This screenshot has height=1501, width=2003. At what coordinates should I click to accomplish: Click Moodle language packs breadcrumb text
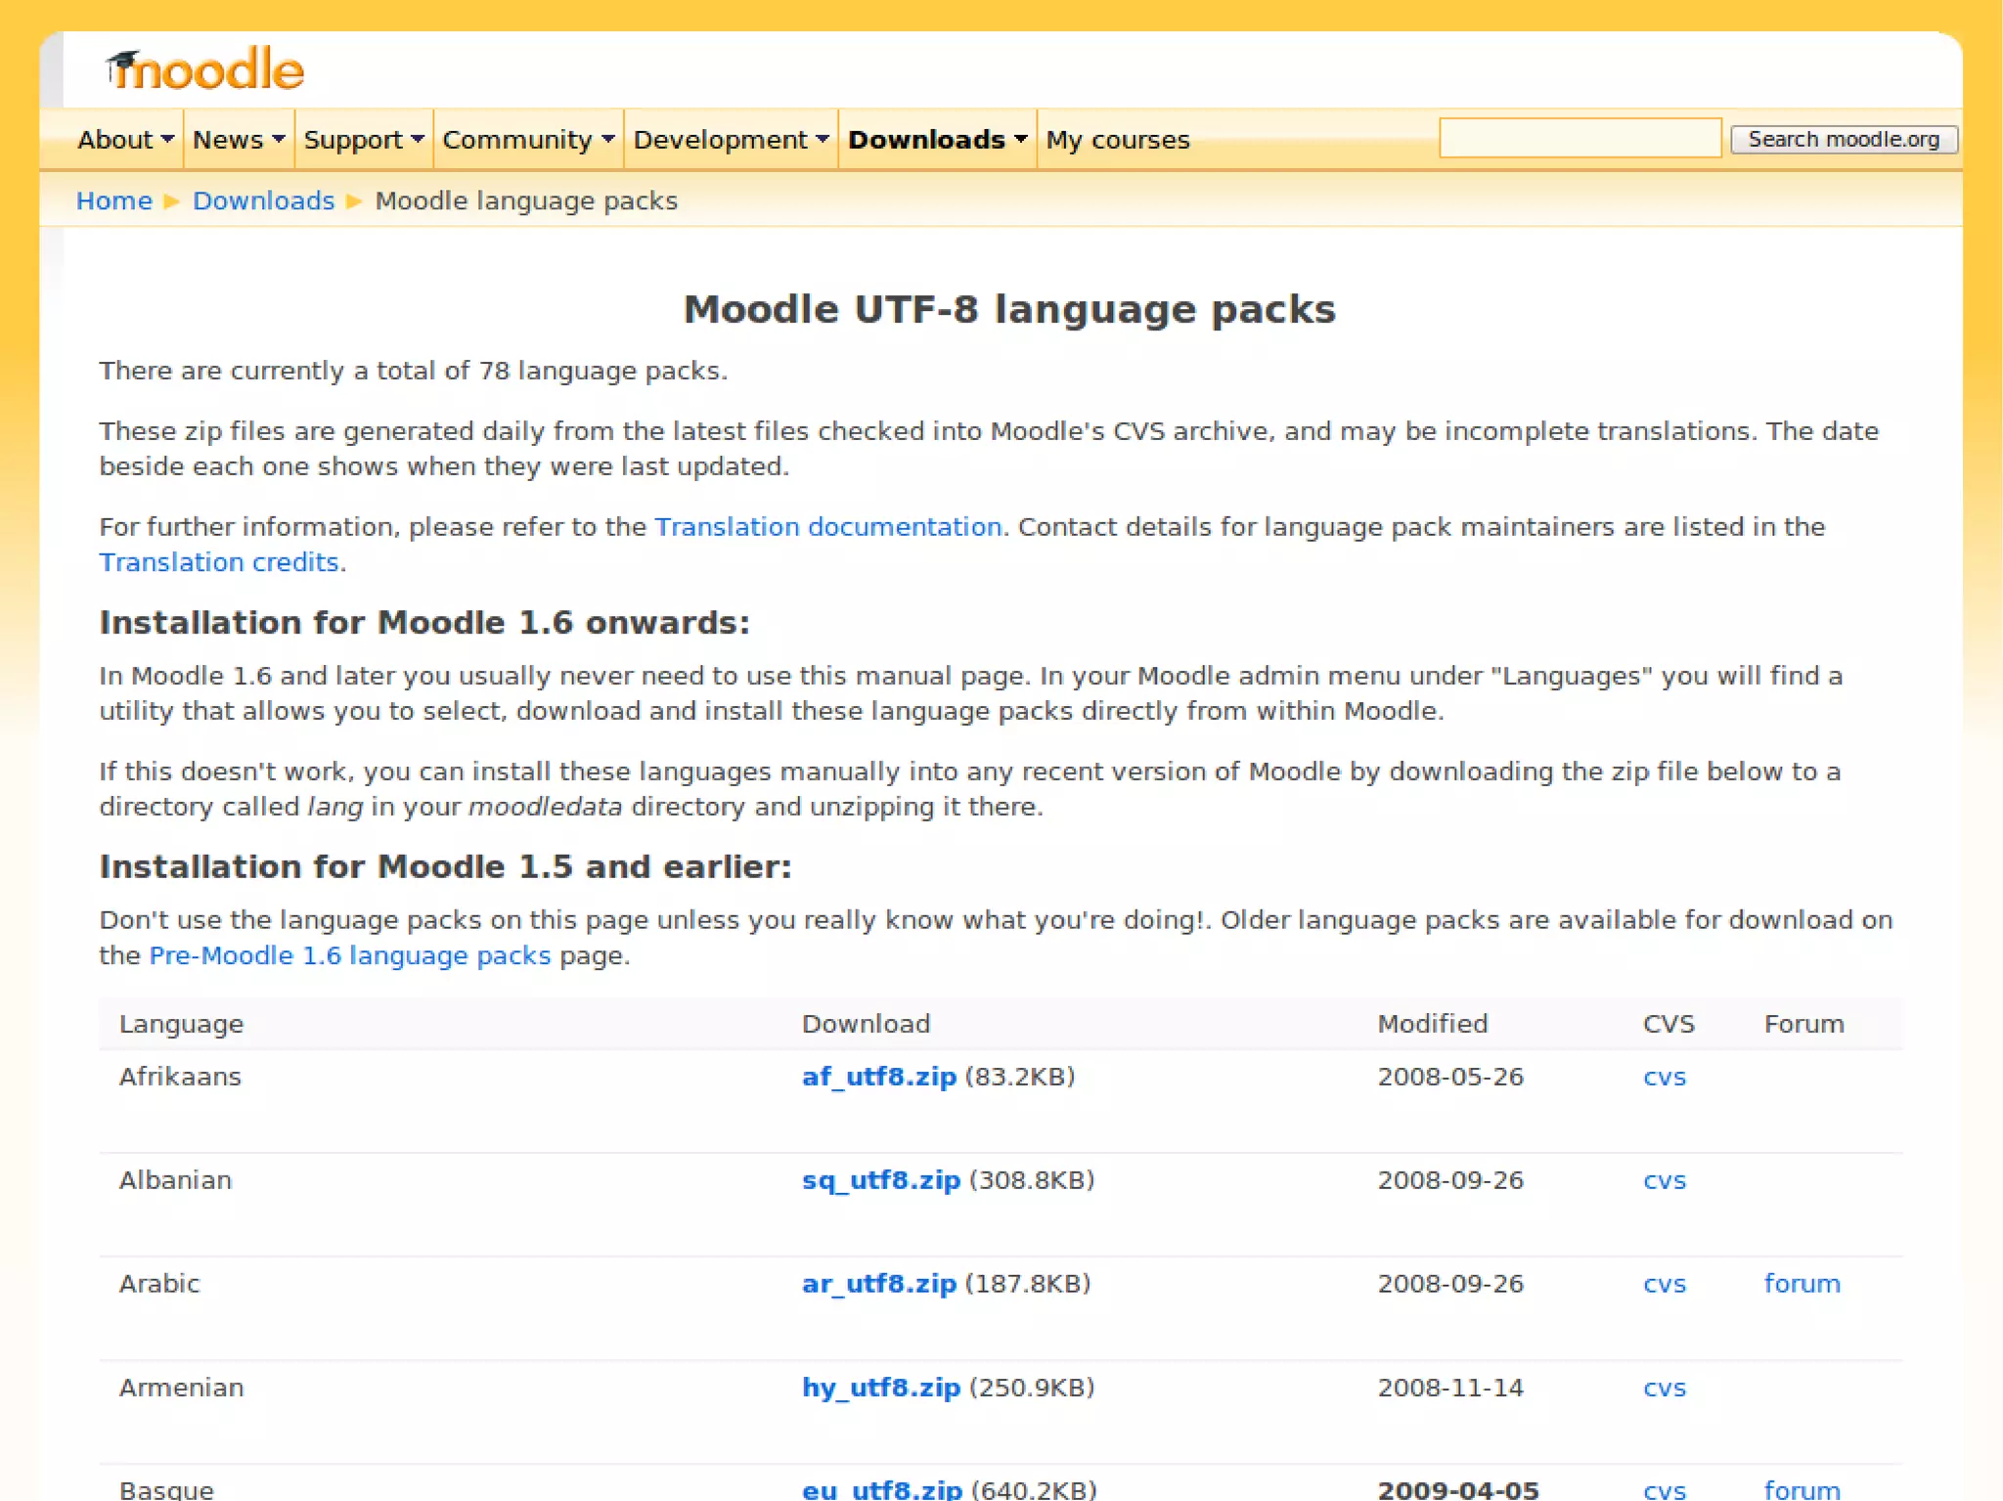tap(526, 200)
